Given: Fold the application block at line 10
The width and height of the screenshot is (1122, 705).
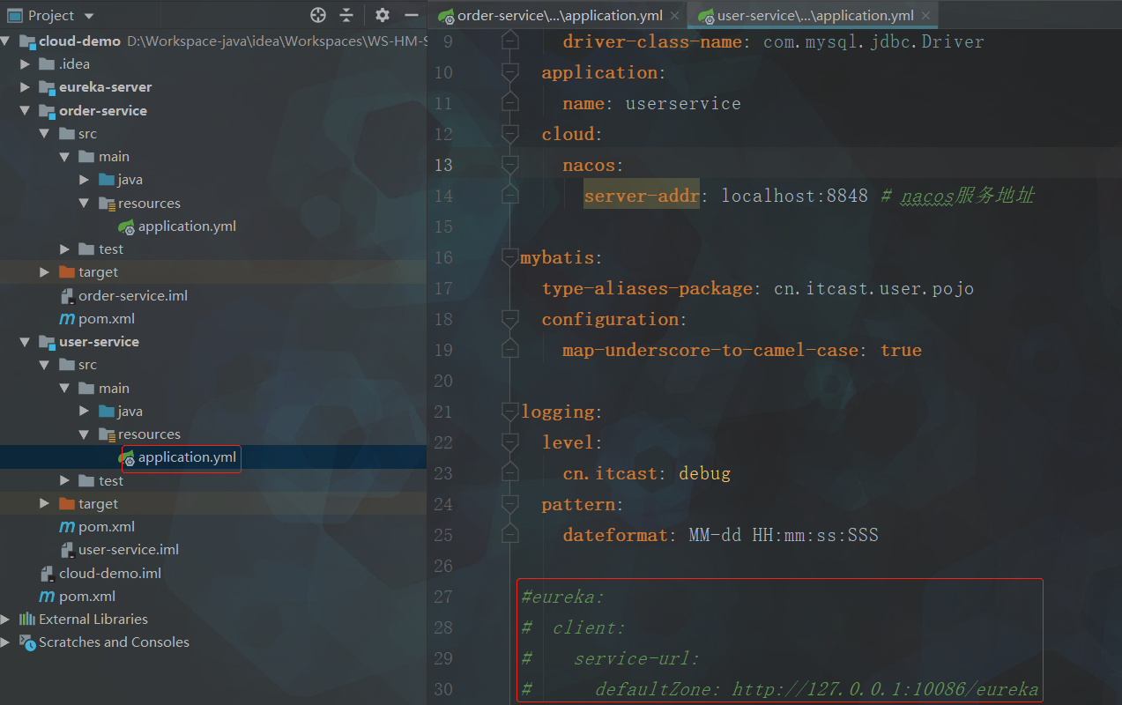Looking at the screenshot, I should pos(509,72).
